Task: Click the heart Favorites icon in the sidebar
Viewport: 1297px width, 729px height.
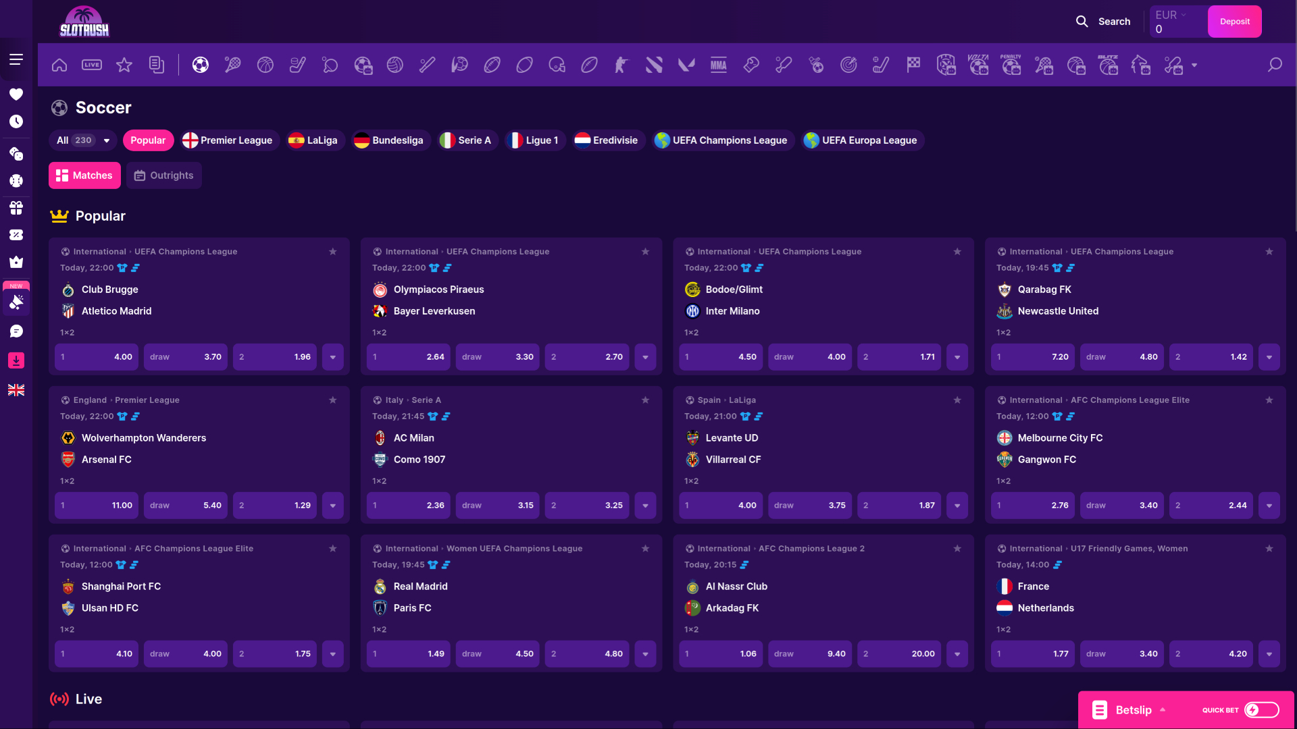Action: (16, 94)
